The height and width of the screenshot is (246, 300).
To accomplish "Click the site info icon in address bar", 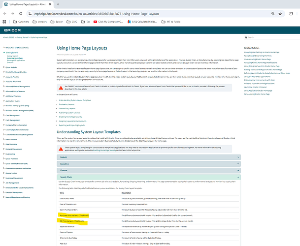I will click(x=31, y=14).
